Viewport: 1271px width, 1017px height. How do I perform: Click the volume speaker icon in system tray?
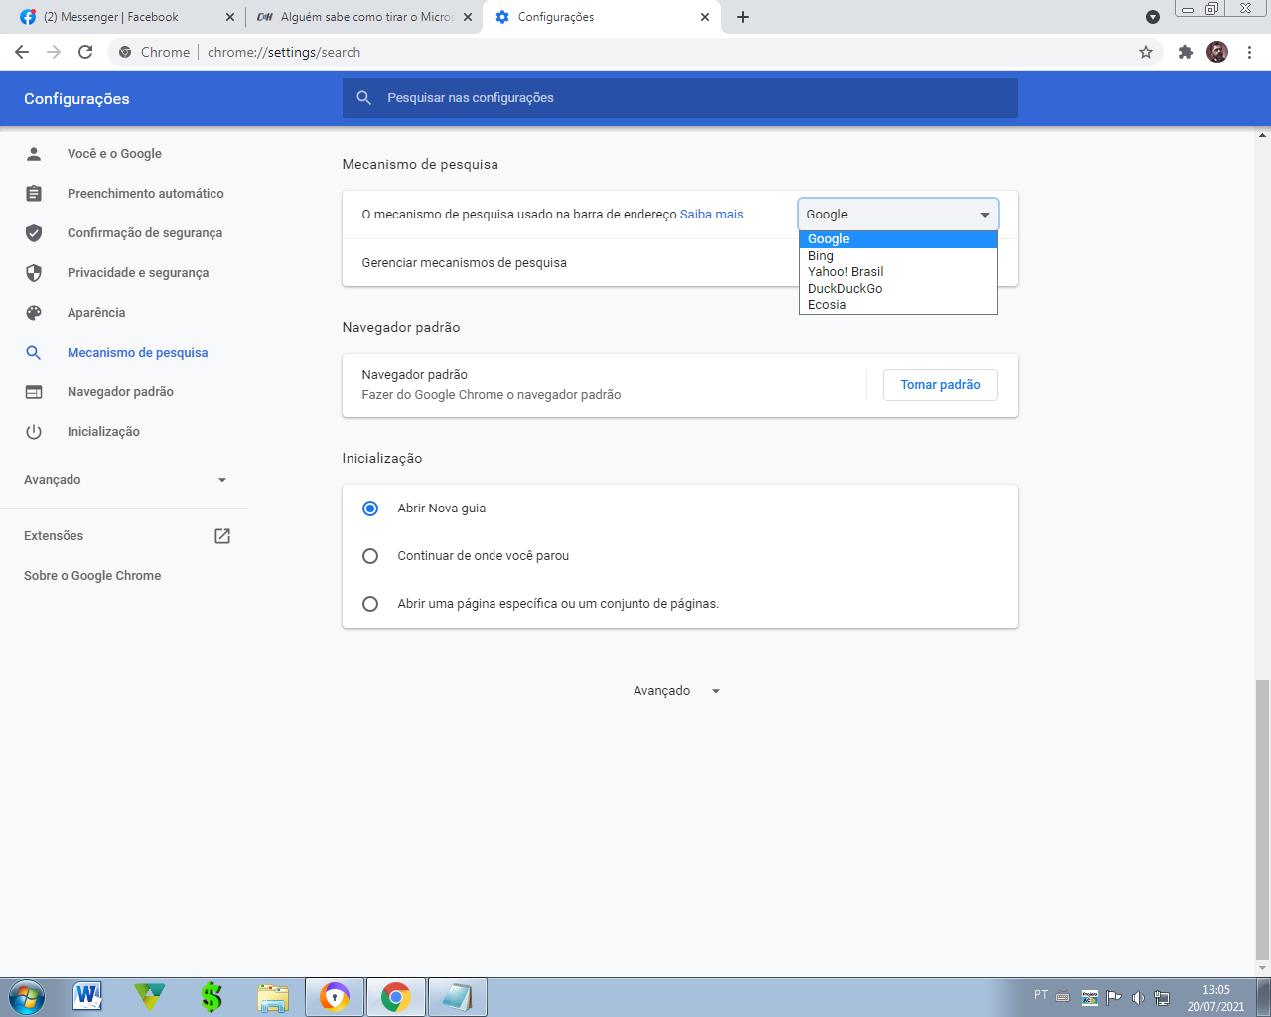1138,998
